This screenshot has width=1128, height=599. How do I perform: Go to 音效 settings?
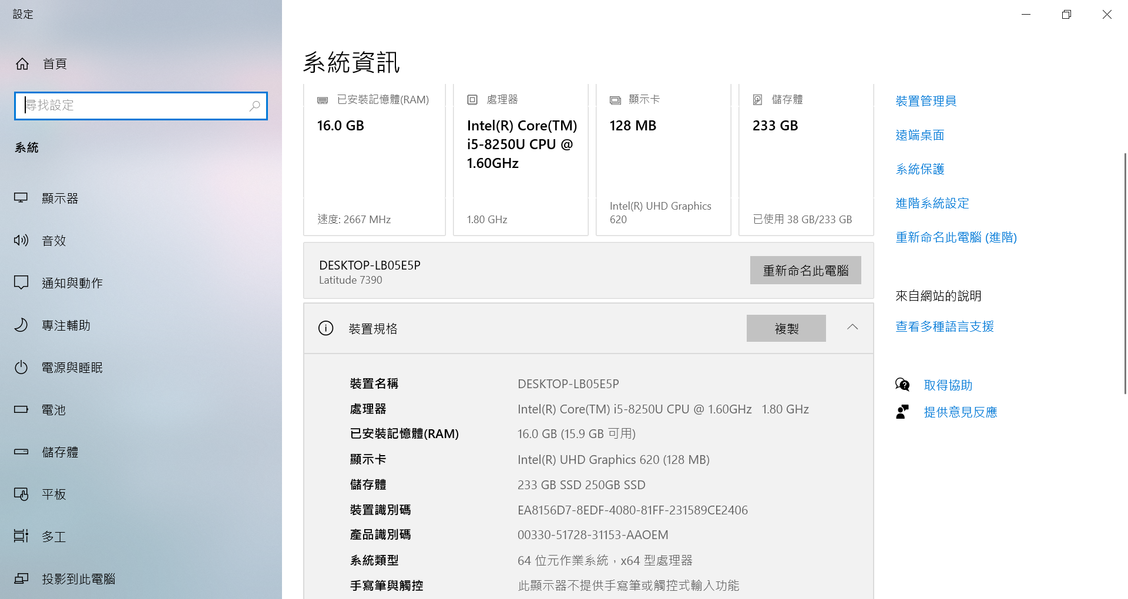(x=141, y=241)
